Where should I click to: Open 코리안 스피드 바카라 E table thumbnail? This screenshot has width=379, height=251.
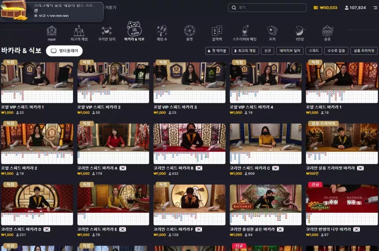tap(113, 205)
